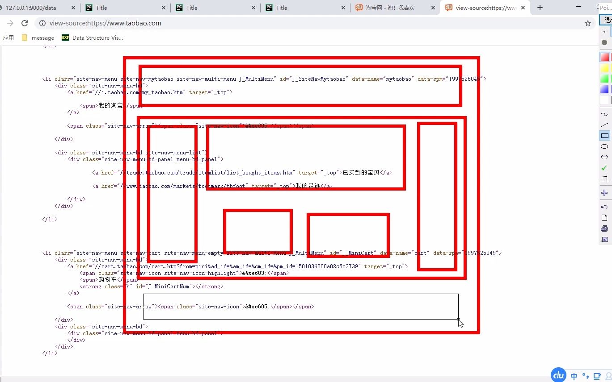Close the view-source tab
Image resolution: width=612 pixels, height=382 pixels.
click(x=523, y=8)
